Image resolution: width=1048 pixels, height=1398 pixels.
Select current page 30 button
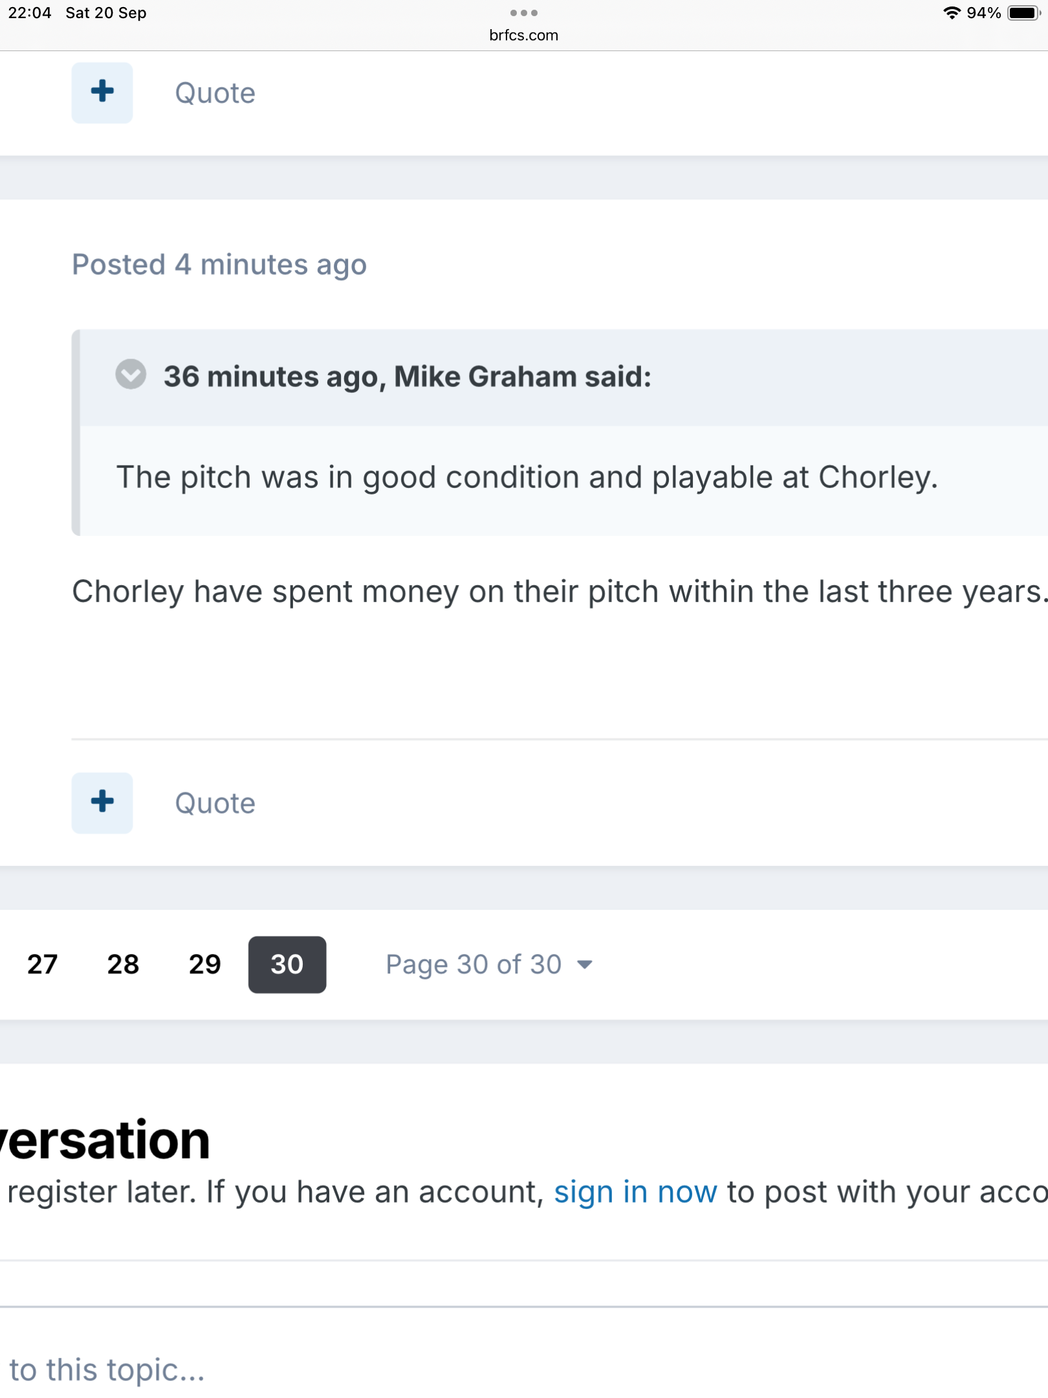tap(287, 964)
